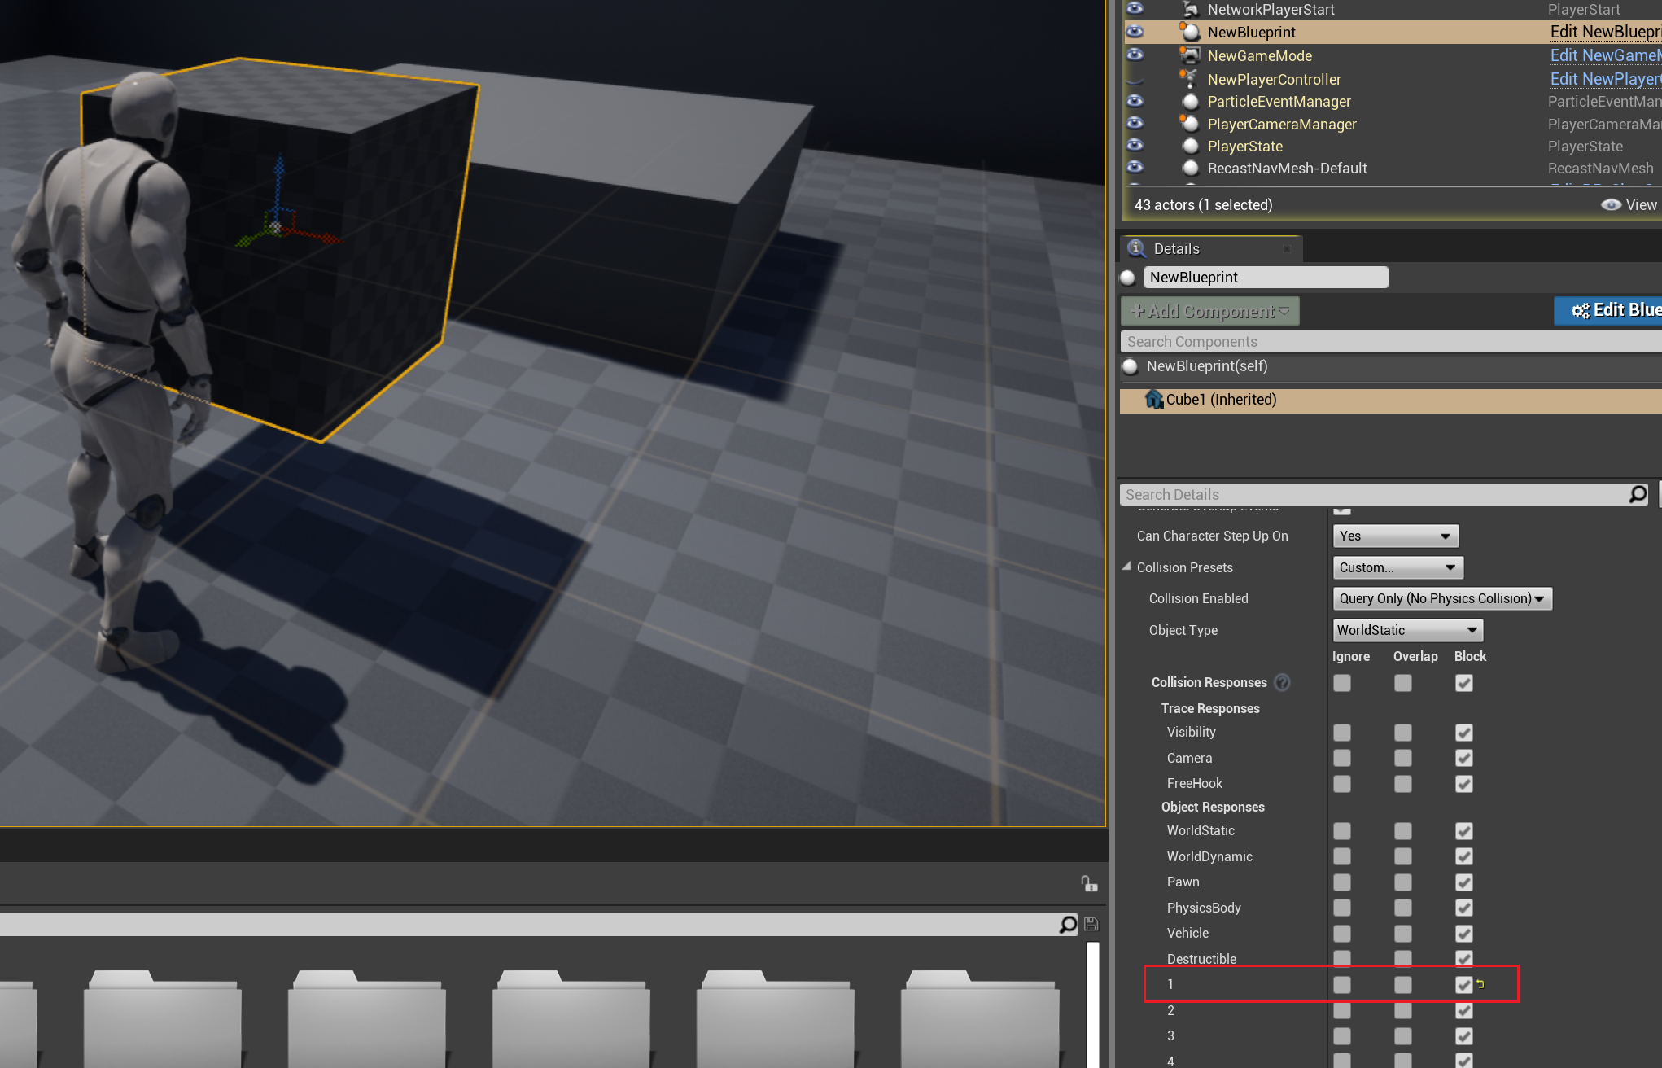Click the Edit NewPlayerController link
1662x1068 pixels.
(x=1604, y=79)
